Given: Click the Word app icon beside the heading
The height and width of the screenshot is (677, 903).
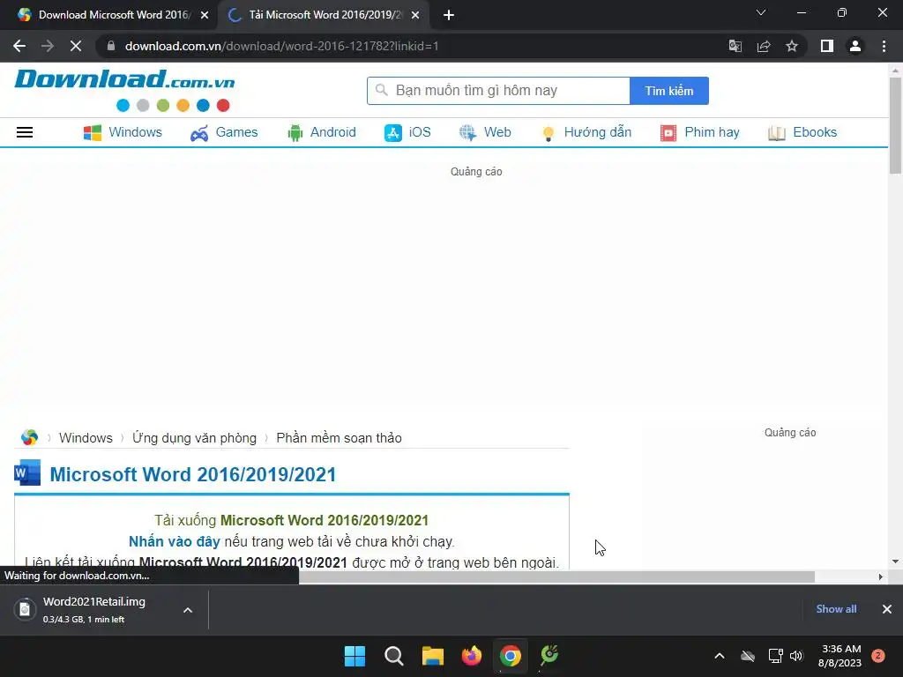Looking at the screenshot, I should (27, 472).
